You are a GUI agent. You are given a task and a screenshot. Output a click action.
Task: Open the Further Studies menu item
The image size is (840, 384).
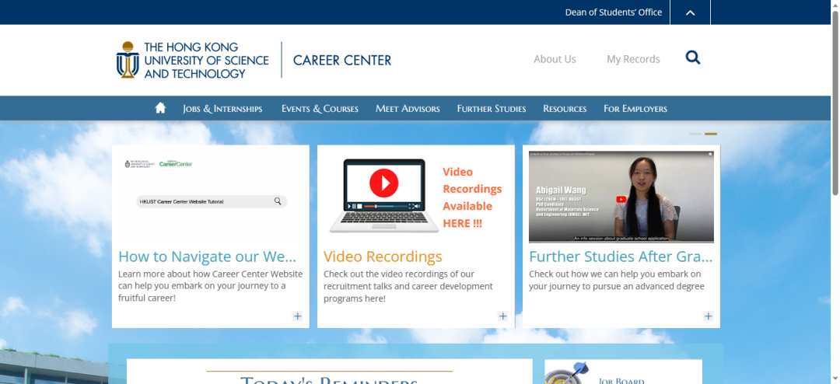tap(492, 109)
